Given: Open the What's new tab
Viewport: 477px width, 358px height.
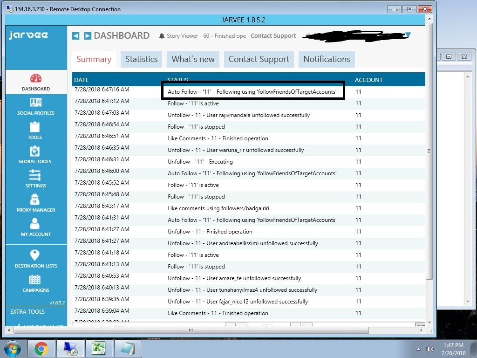Looking at the screenshot, I should (x=193, y=59).
